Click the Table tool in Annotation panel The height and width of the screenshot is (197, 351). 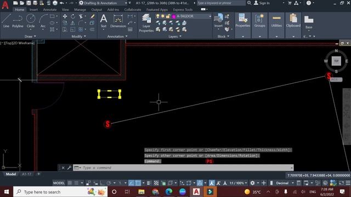pos(130,30)
